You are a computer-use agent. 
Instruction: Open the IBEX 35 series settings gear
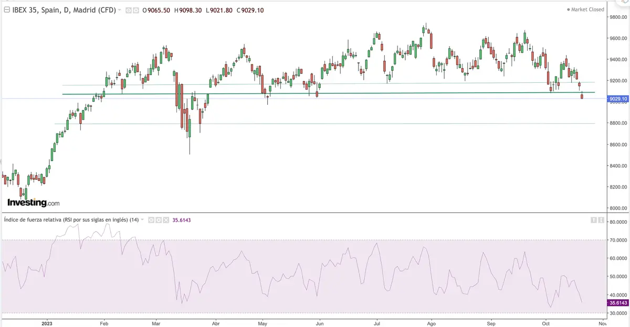(136, 9)
